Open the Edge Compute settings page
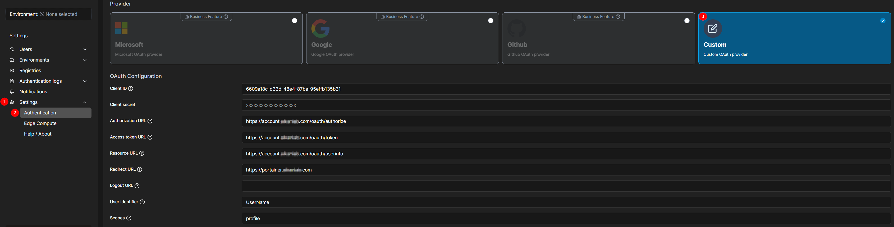 (x=40, y=124)
